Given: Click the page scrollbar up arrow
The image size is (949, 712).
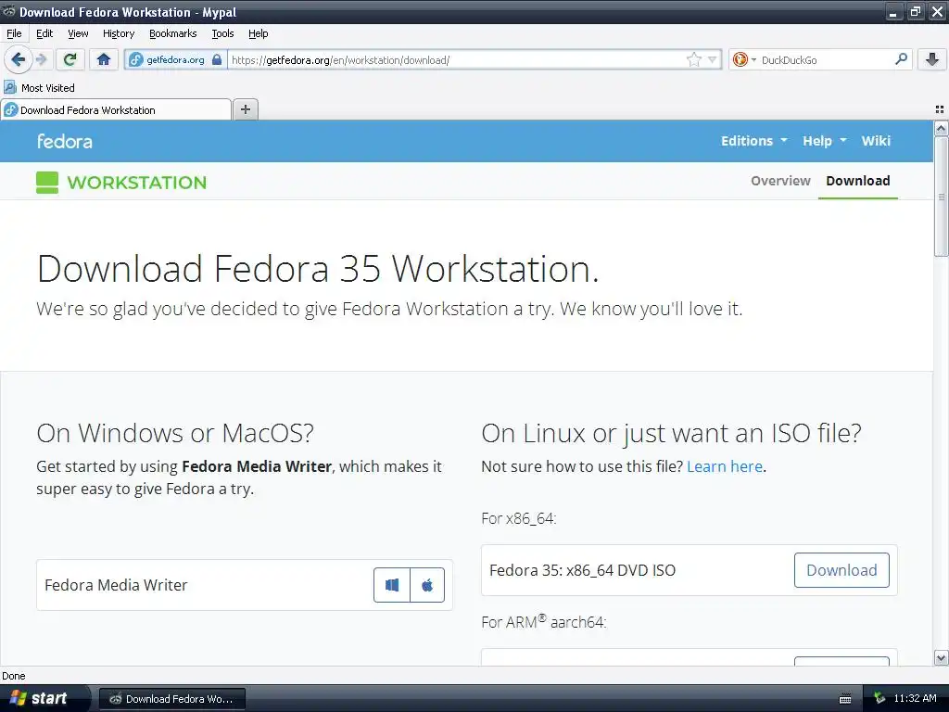Looking at the screenshot, I should click(x=941, y=128).
